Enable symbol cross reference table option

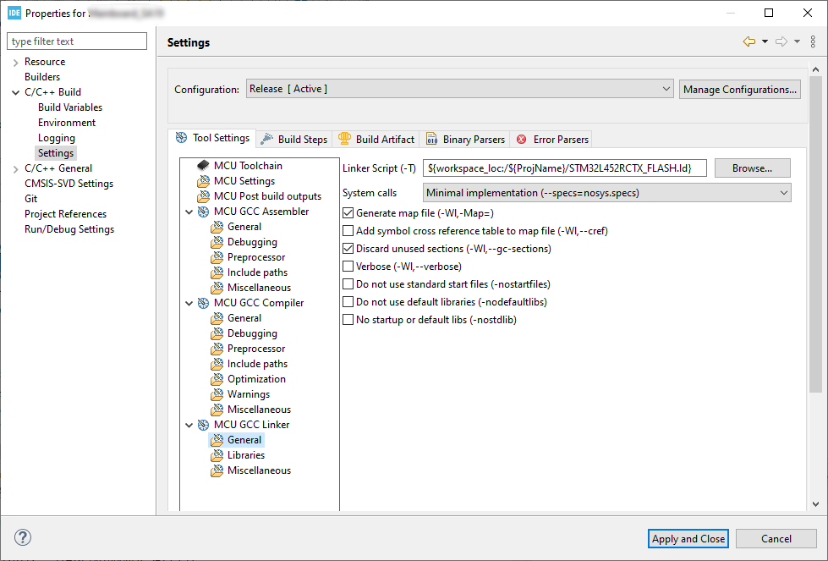coord(348,230)
